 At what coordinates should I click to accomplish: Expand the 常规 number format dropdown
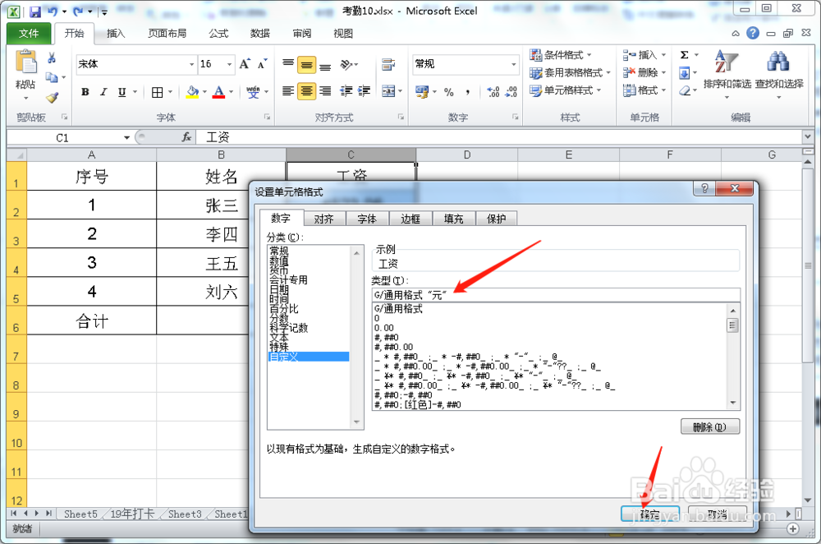[513, 63]
